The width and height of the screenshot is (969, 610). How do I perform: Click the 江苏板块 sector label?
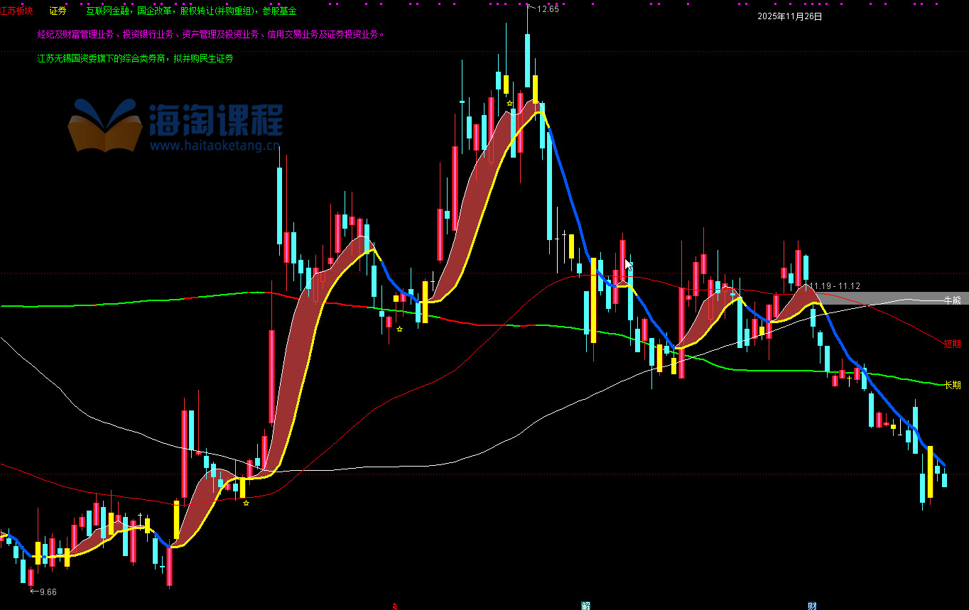(x=16, y=11)
